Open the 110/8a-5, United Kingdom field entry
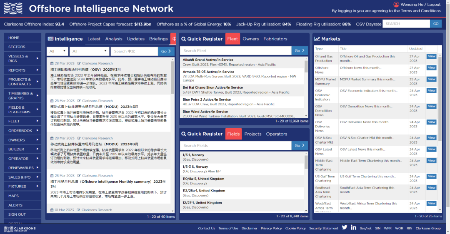The image size is (450, 234). (242, 181)
